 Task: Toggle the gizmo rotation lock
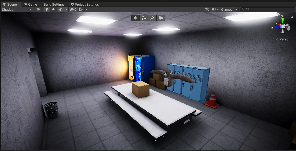(x=292, y=17)
